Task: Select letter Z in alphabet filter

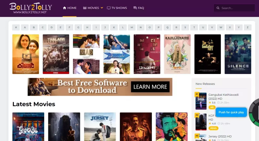Action: point(248,27)
